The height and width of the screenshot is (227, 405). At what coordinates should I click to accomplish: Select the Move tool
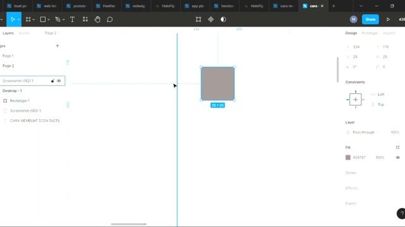tap(12, 20)
